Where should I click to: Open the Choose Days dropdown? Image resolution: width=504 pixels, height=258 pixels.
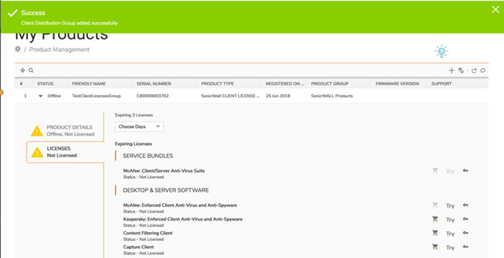(140, 126)
